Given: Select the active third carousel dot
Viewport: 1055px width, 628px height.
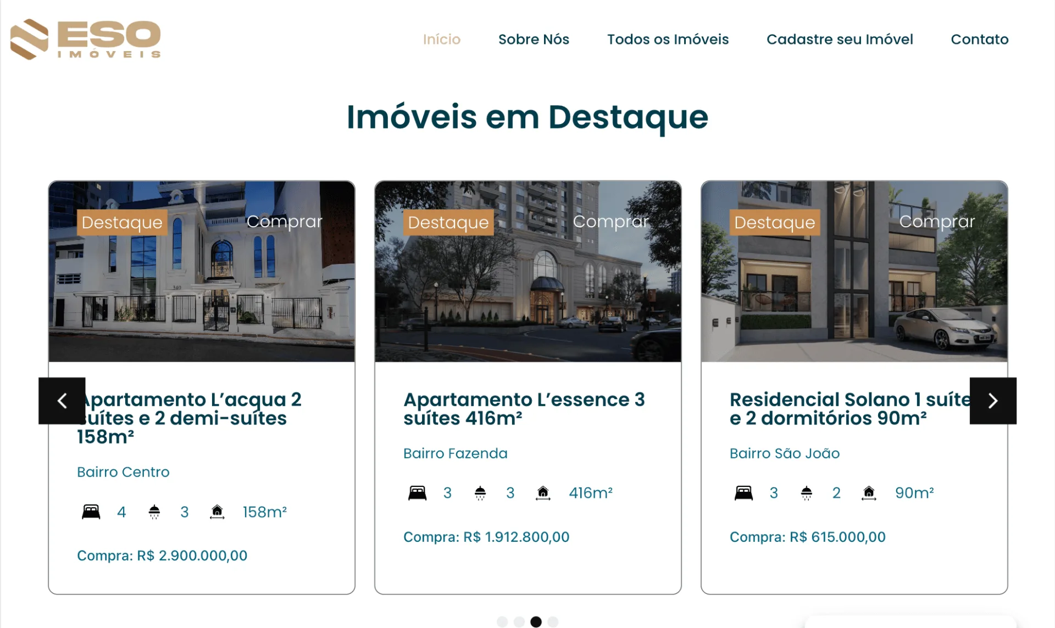Looking at the screenshot, I should (x=536, y=621).
